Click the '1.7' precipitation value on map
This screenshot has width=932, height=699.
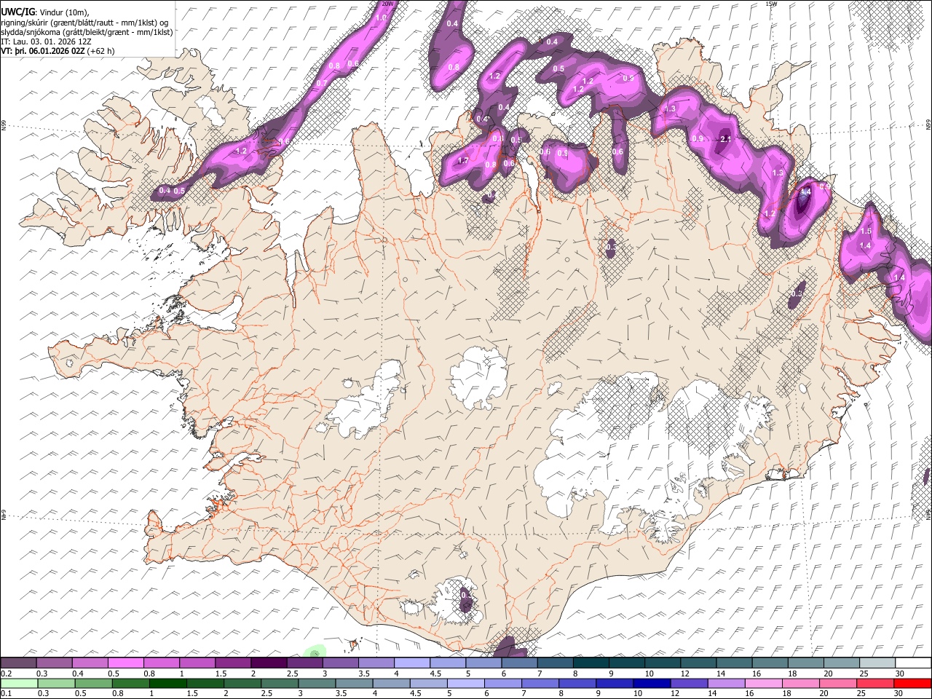click(x=462, y=161)
